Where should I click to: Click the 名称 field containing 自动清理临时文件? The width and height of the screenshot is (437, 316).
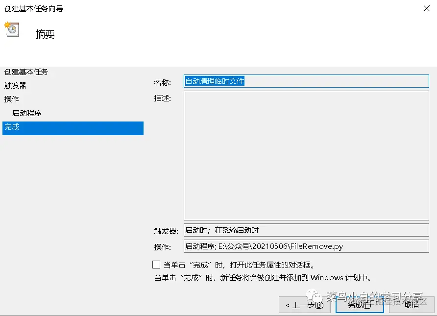(306, 81)
